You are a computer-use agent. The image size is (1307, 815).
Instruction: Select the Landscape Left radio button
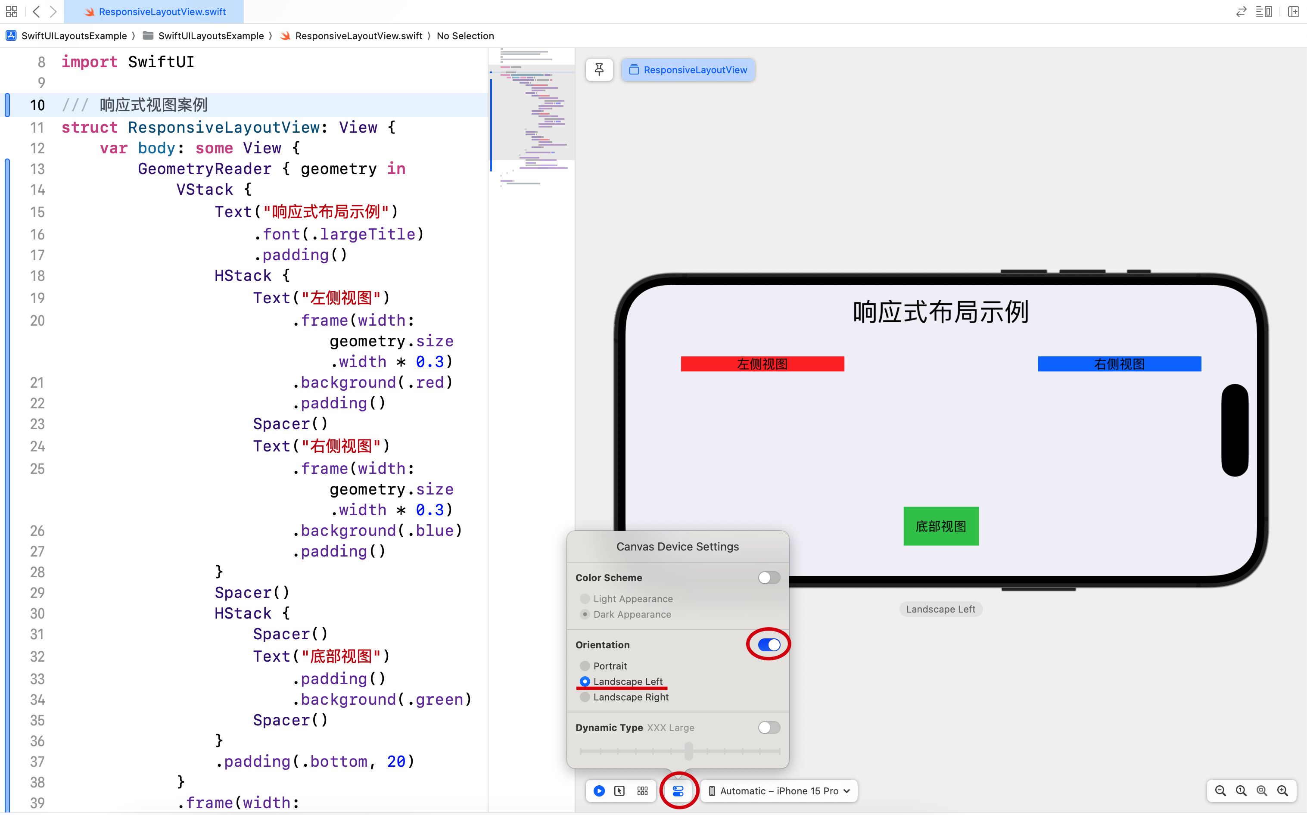584,681
